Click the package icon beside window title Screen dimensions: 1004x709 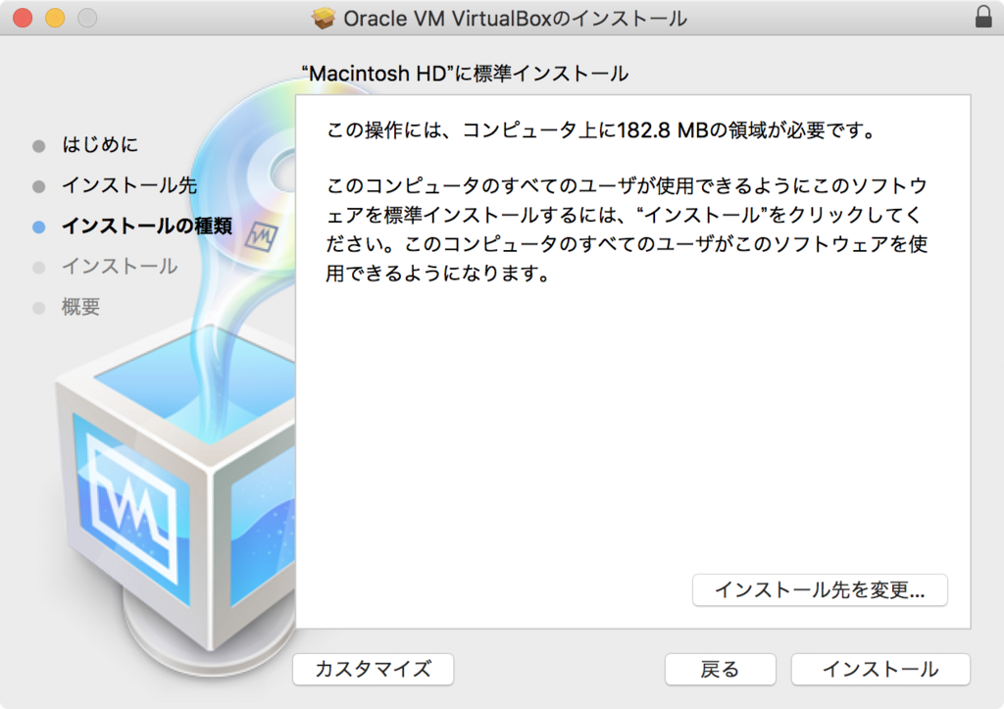click(x=324, y=18)
